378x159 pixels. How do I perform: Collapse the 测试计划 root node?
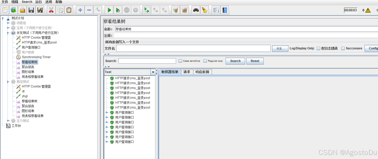click(3, 18)
